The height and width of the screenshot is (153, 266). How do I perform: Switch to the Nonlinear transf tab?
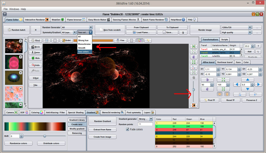click(225, 62)
